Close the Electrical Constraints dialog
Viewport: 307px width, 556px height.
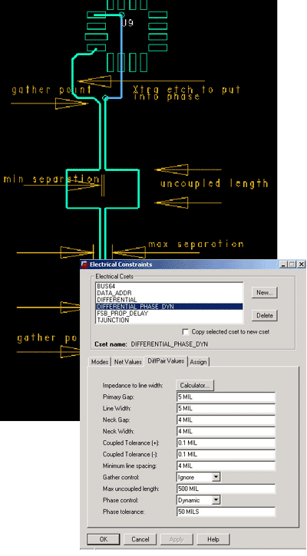coord(301,265)
